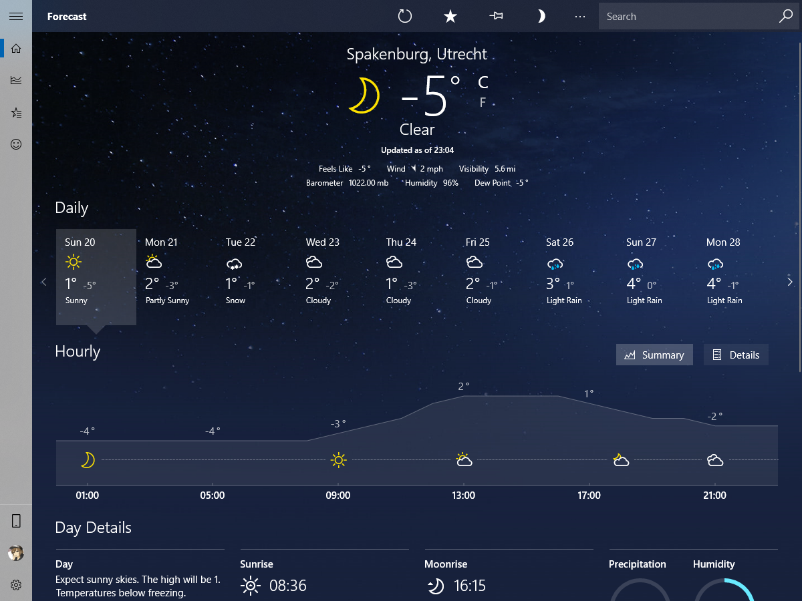The image size is (802, 601).
Task: Open the hamburger navigation menu
Action: pos(16,16)
